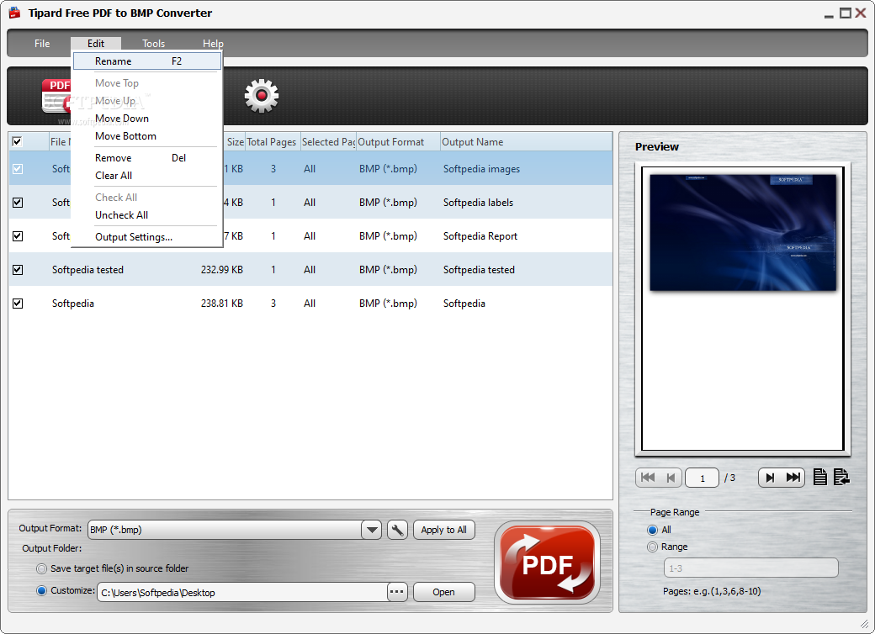
Task: Click the page range 1-3 input field
Action: [750, 568]
